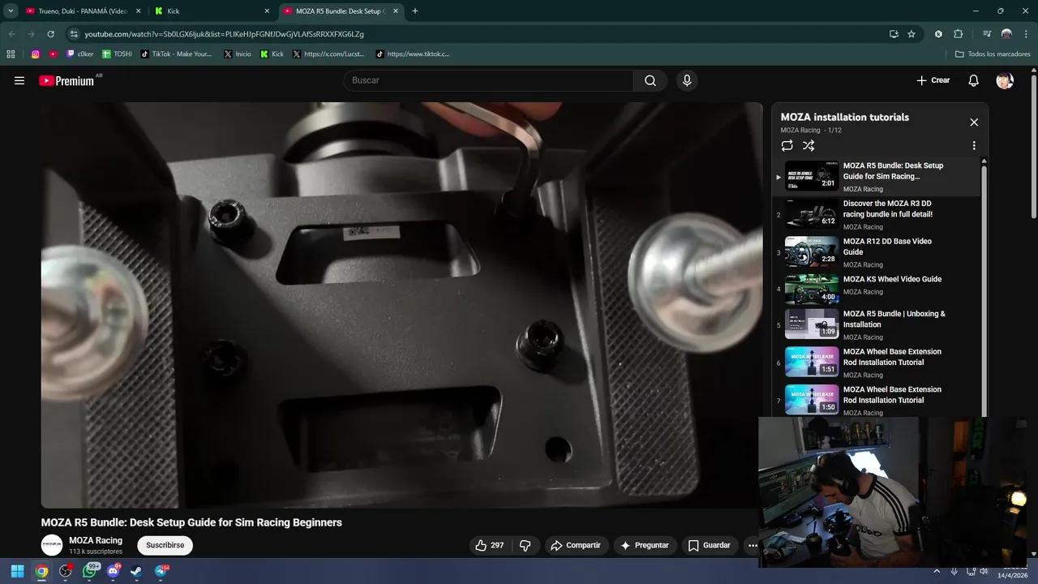Click the address bar URL
The height and width of the screenshot is (584, 1038).
click(224, 34)
